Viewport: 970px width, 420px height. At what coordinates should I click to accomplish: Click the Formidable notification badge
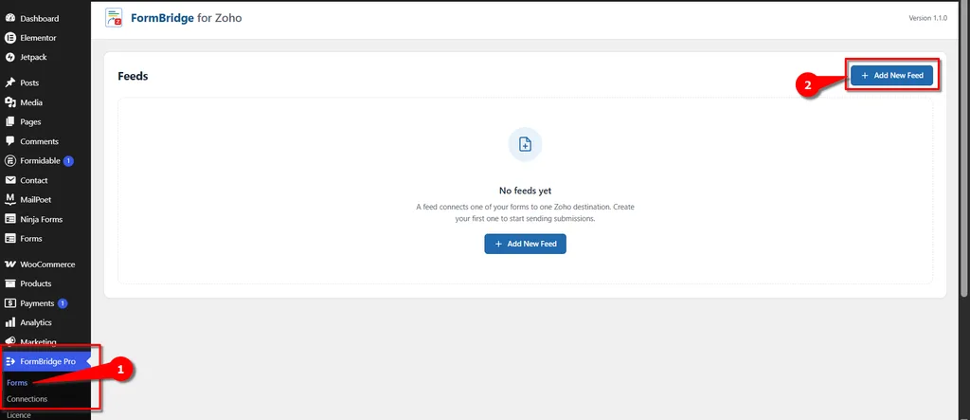point(68,161)
